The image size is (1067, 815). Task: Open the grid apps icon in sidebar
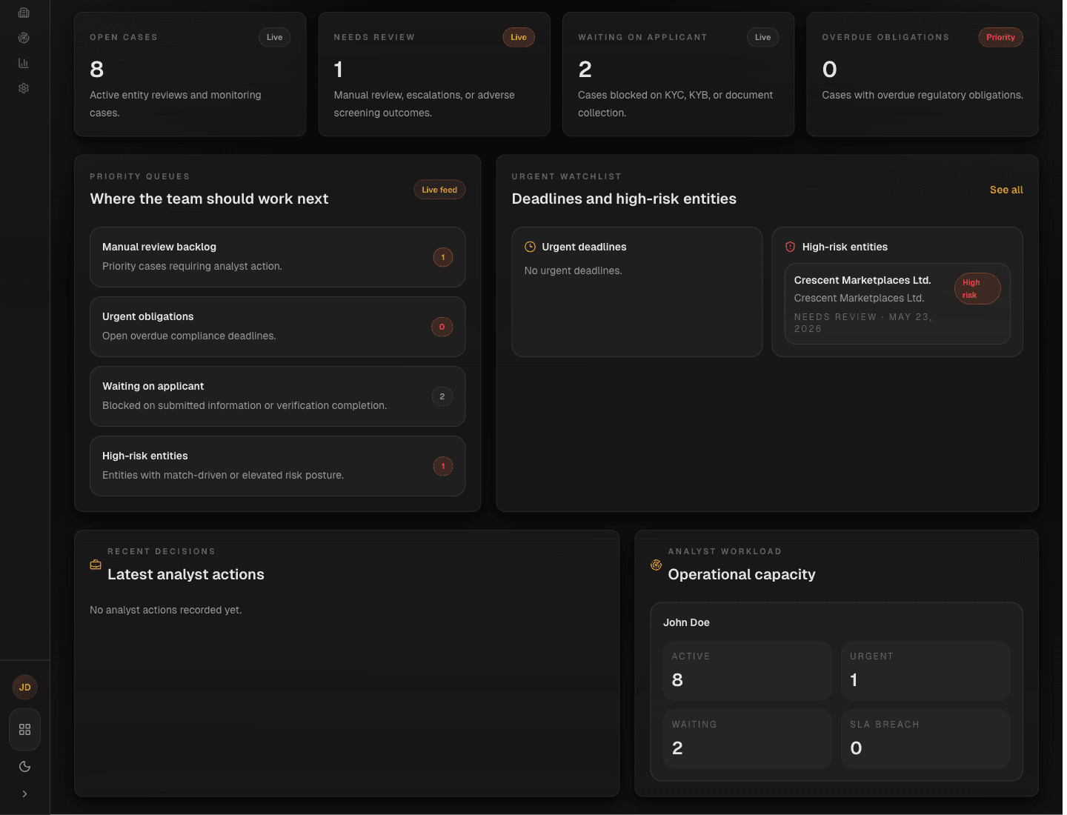click(24, 730)
